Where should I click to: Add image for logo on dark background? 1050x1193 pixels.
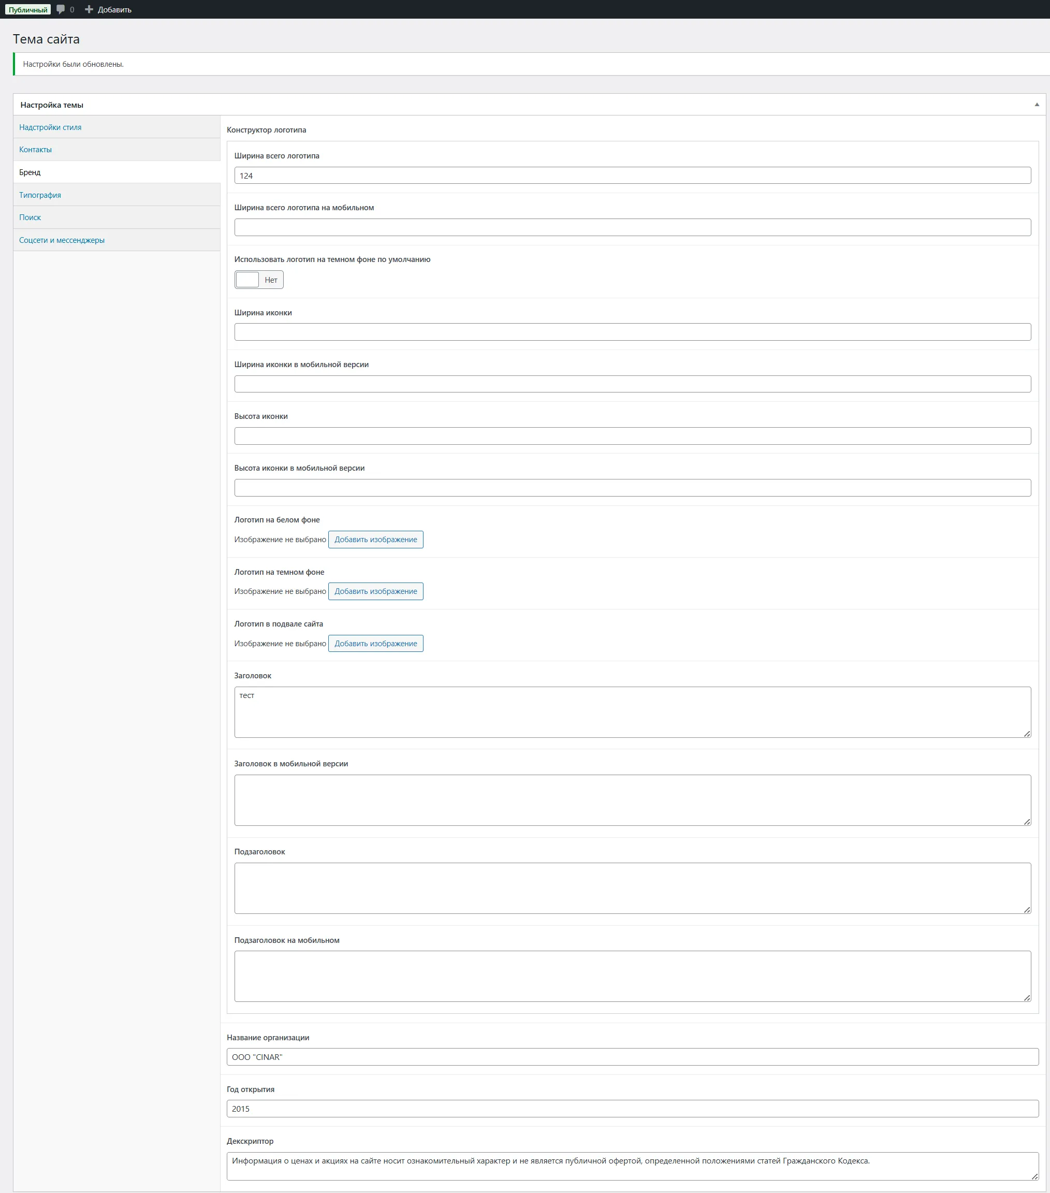375,591
